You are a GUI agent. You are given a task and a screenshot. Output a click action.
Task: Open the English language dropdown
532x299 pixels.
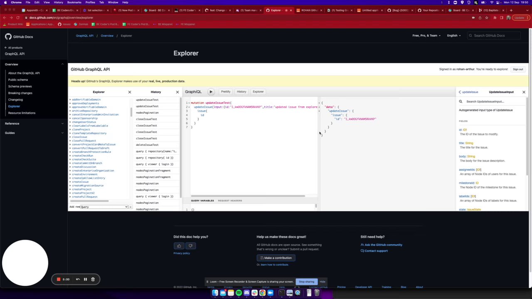(x=453, y=36)
